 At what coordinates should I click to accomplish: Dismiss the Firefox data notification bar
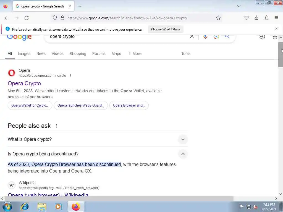[276, 29]
